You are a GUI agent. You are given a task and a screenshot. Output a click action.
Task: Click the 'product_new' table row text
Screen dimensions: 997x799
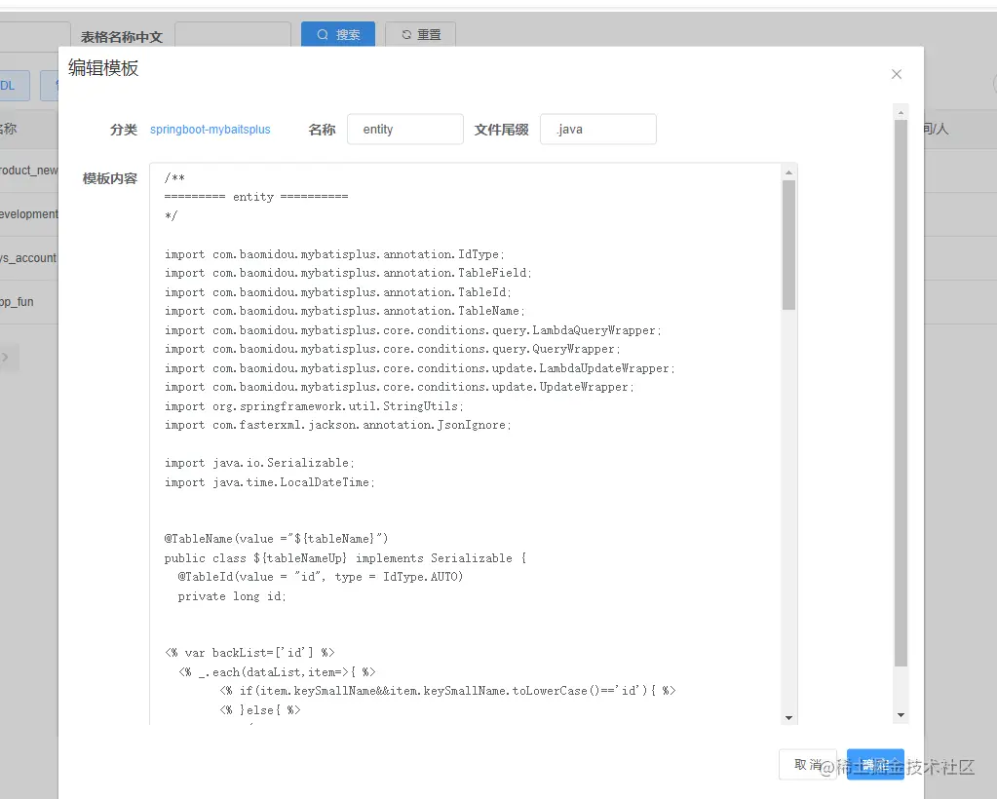[28, 171]
